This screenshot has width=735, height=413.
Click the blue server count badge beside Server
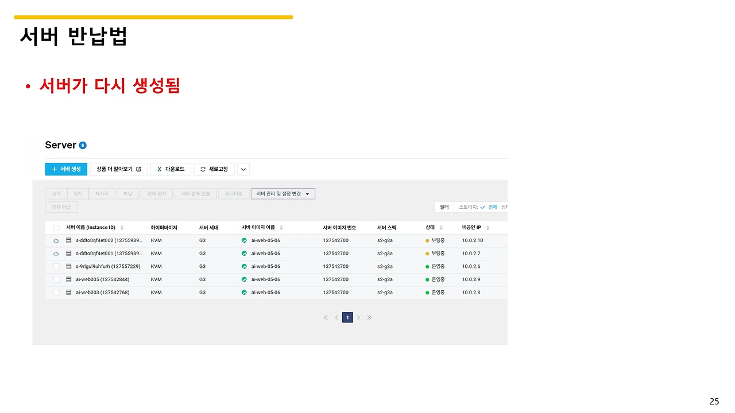[83, 145]
